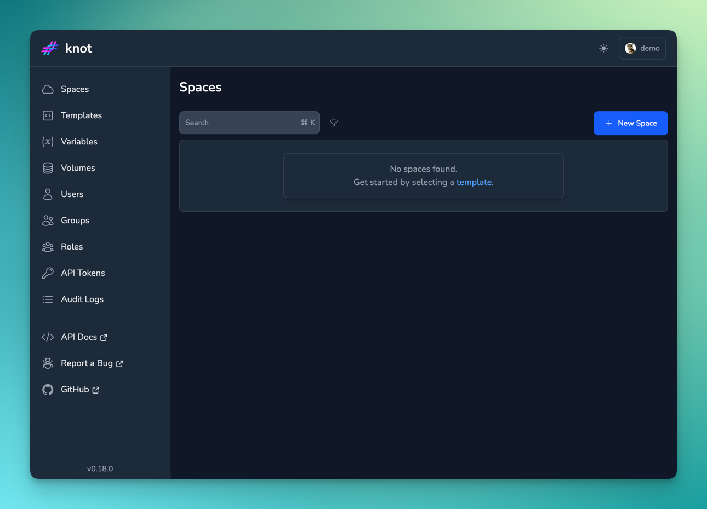
Task: Open API Tokens via the key icon
Action: coord(48,273)
